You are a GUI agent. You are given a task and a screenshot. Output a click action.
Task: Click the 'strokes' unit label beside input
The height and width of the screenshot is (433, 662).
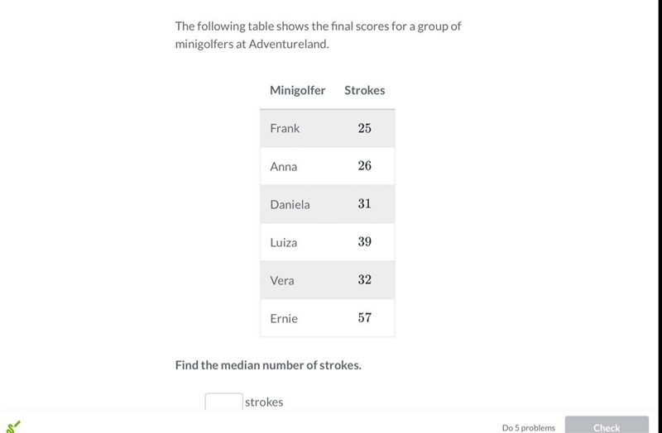tap(264, 402)
